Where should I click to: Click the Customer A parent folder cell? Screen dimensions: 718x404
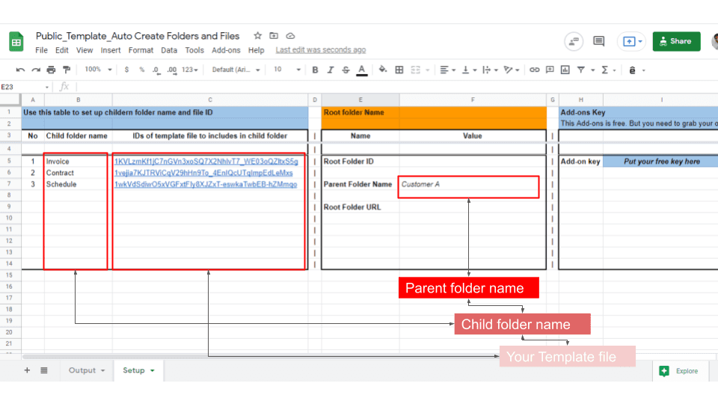point(468,185)
